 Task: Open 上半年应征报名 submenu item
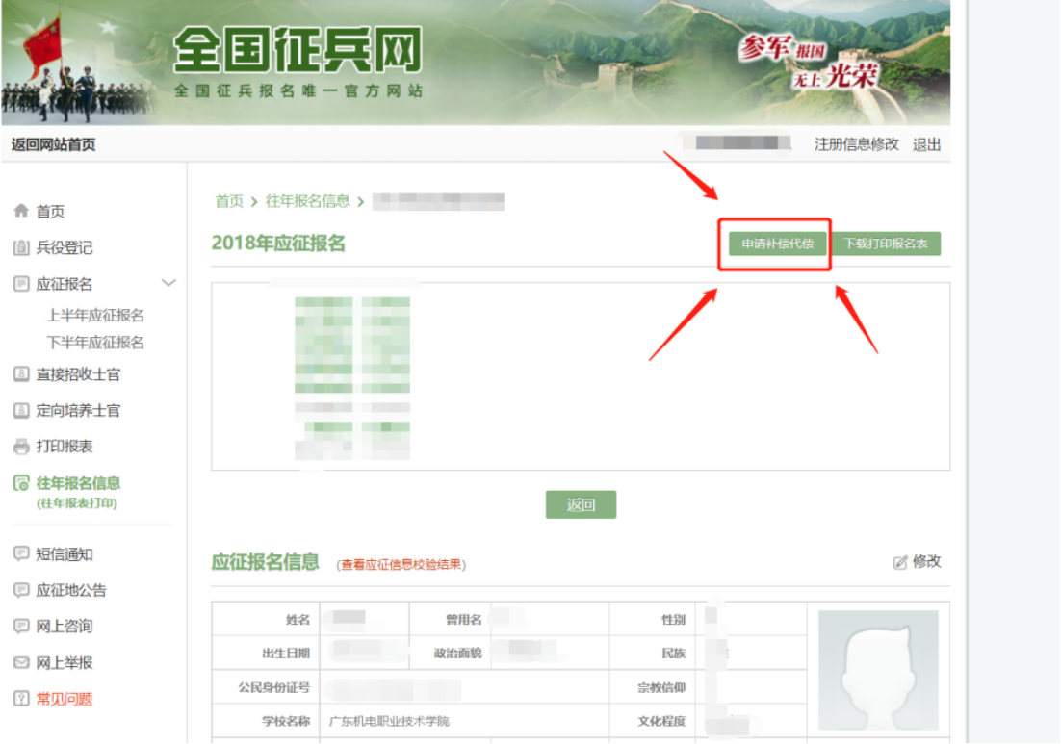coord(95,316)
